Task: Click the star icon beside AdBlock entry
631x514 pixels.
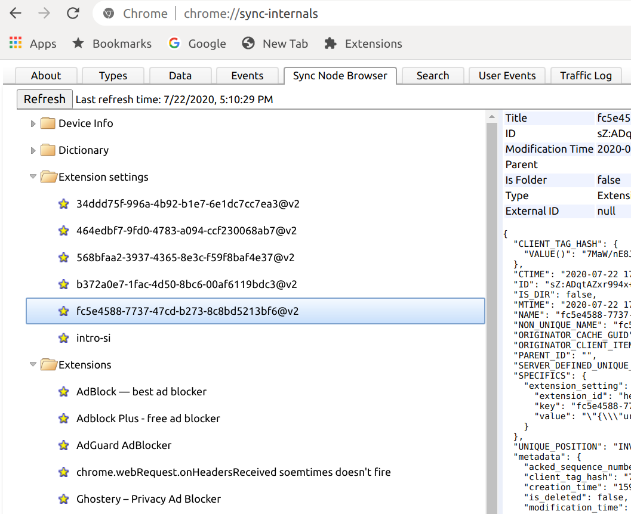Action: tap(63, 392)
